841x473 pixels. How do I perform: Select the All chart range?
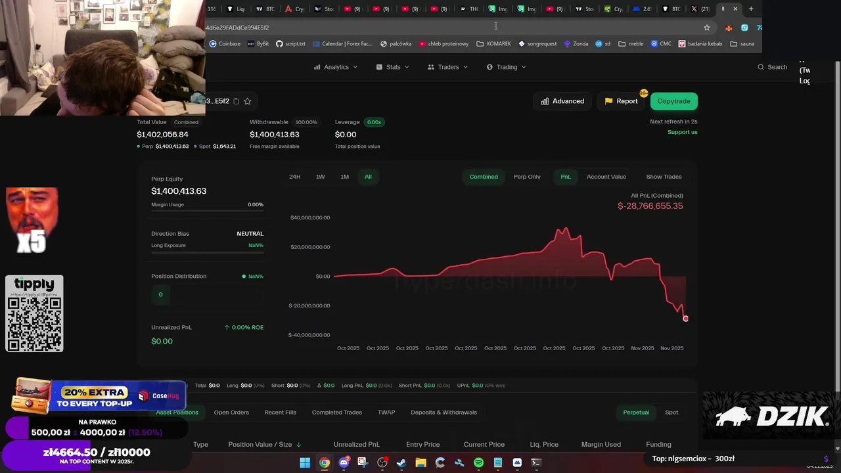(368, 177)
